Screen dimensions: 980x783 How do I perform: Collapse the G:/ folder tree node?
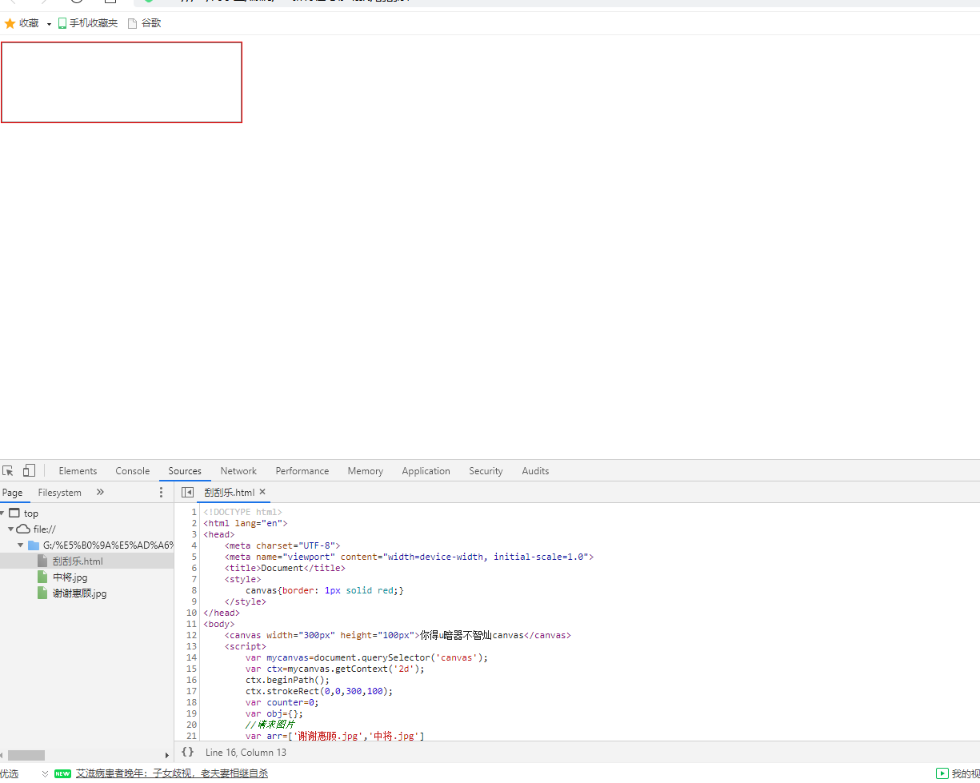20,545
